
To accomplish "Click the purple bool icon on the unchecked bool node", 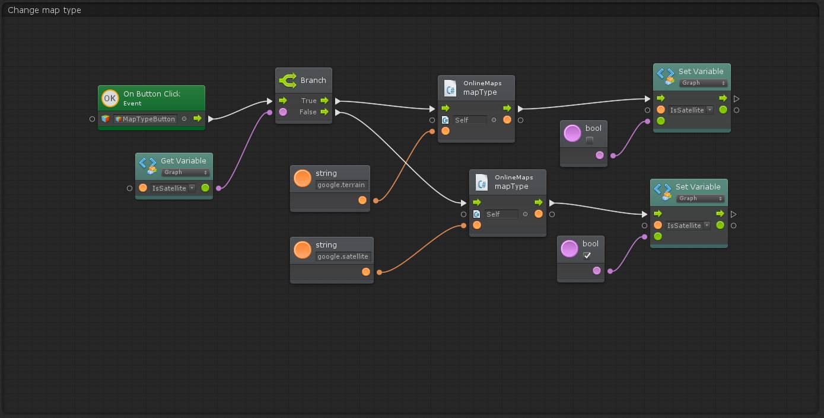I will coord(572,133).
